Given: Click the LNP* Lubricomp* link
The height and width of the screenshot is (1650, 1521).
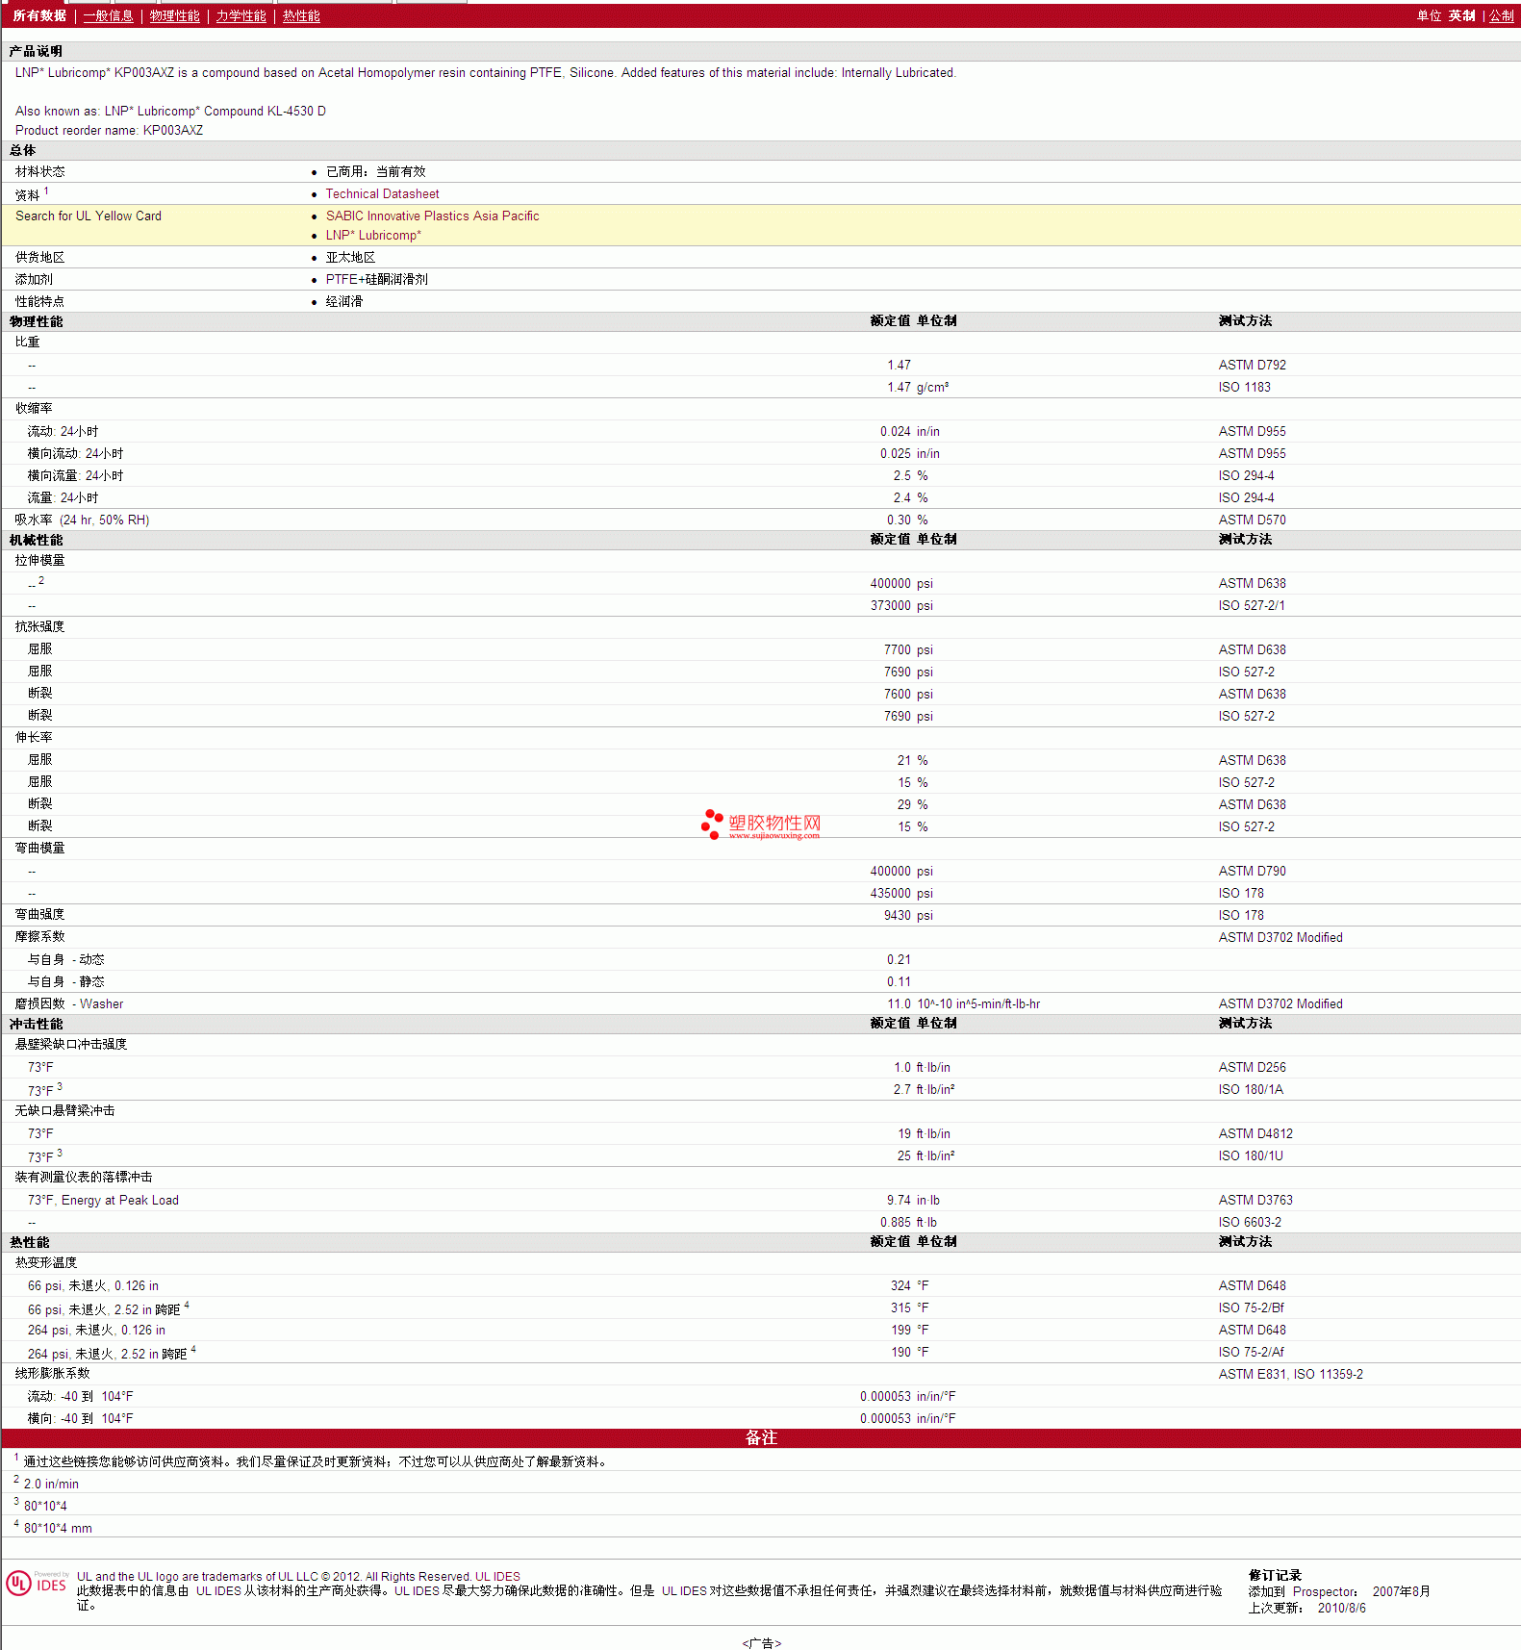Looking at the screenshot, I should coord(373,236).
